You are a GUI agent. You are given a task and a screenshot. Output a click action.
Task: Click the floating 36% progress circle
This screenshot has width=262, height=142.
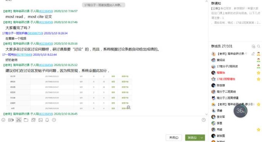(x=240, y=111)
